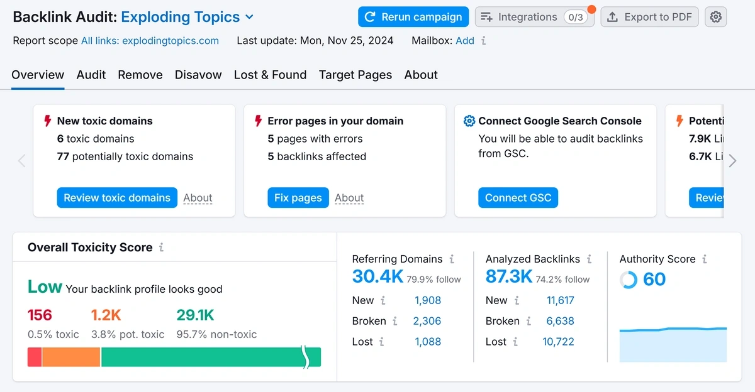Screen dimensions: 755x392
Task: Click the Authority Score trend chart
Action: tap(673, 344)
